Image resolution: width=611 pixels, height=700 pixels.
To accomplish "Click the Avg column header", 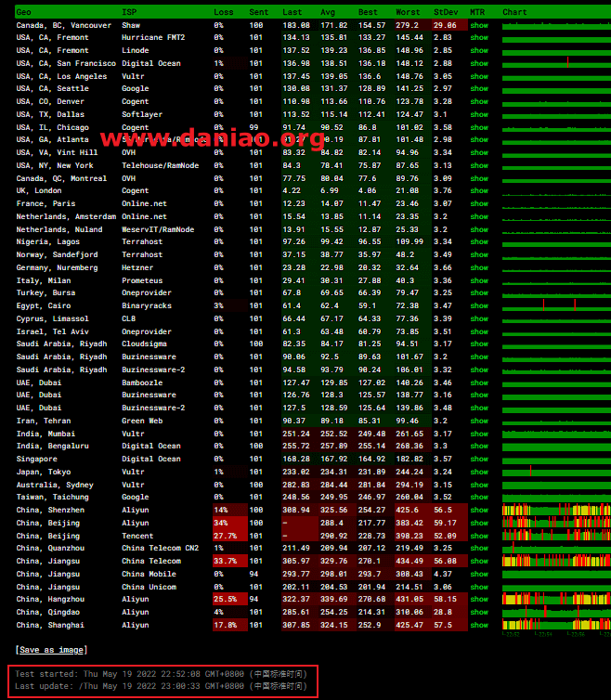I will [328, 12].
